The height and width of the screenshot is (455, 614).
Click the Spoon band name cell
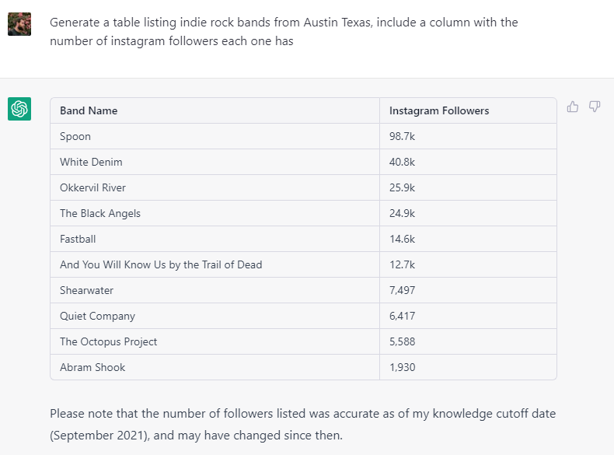215,136
